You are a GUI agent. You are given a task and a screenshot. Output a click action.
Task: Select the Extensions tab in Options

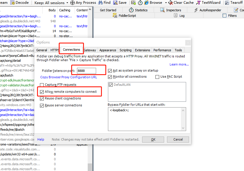coord(142,50)
